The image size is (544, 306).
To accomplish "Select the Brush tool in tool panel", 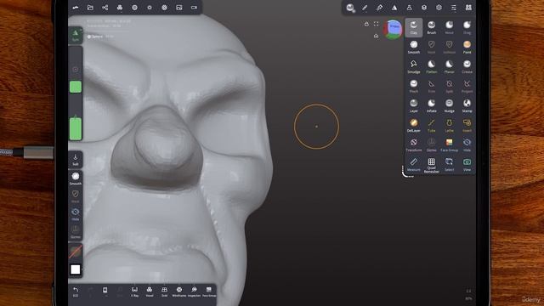I will tap(431, 27).
